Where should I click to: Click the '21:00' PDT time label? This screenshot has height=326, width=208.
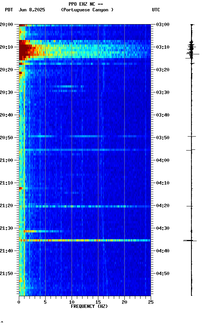pos(6,160)
